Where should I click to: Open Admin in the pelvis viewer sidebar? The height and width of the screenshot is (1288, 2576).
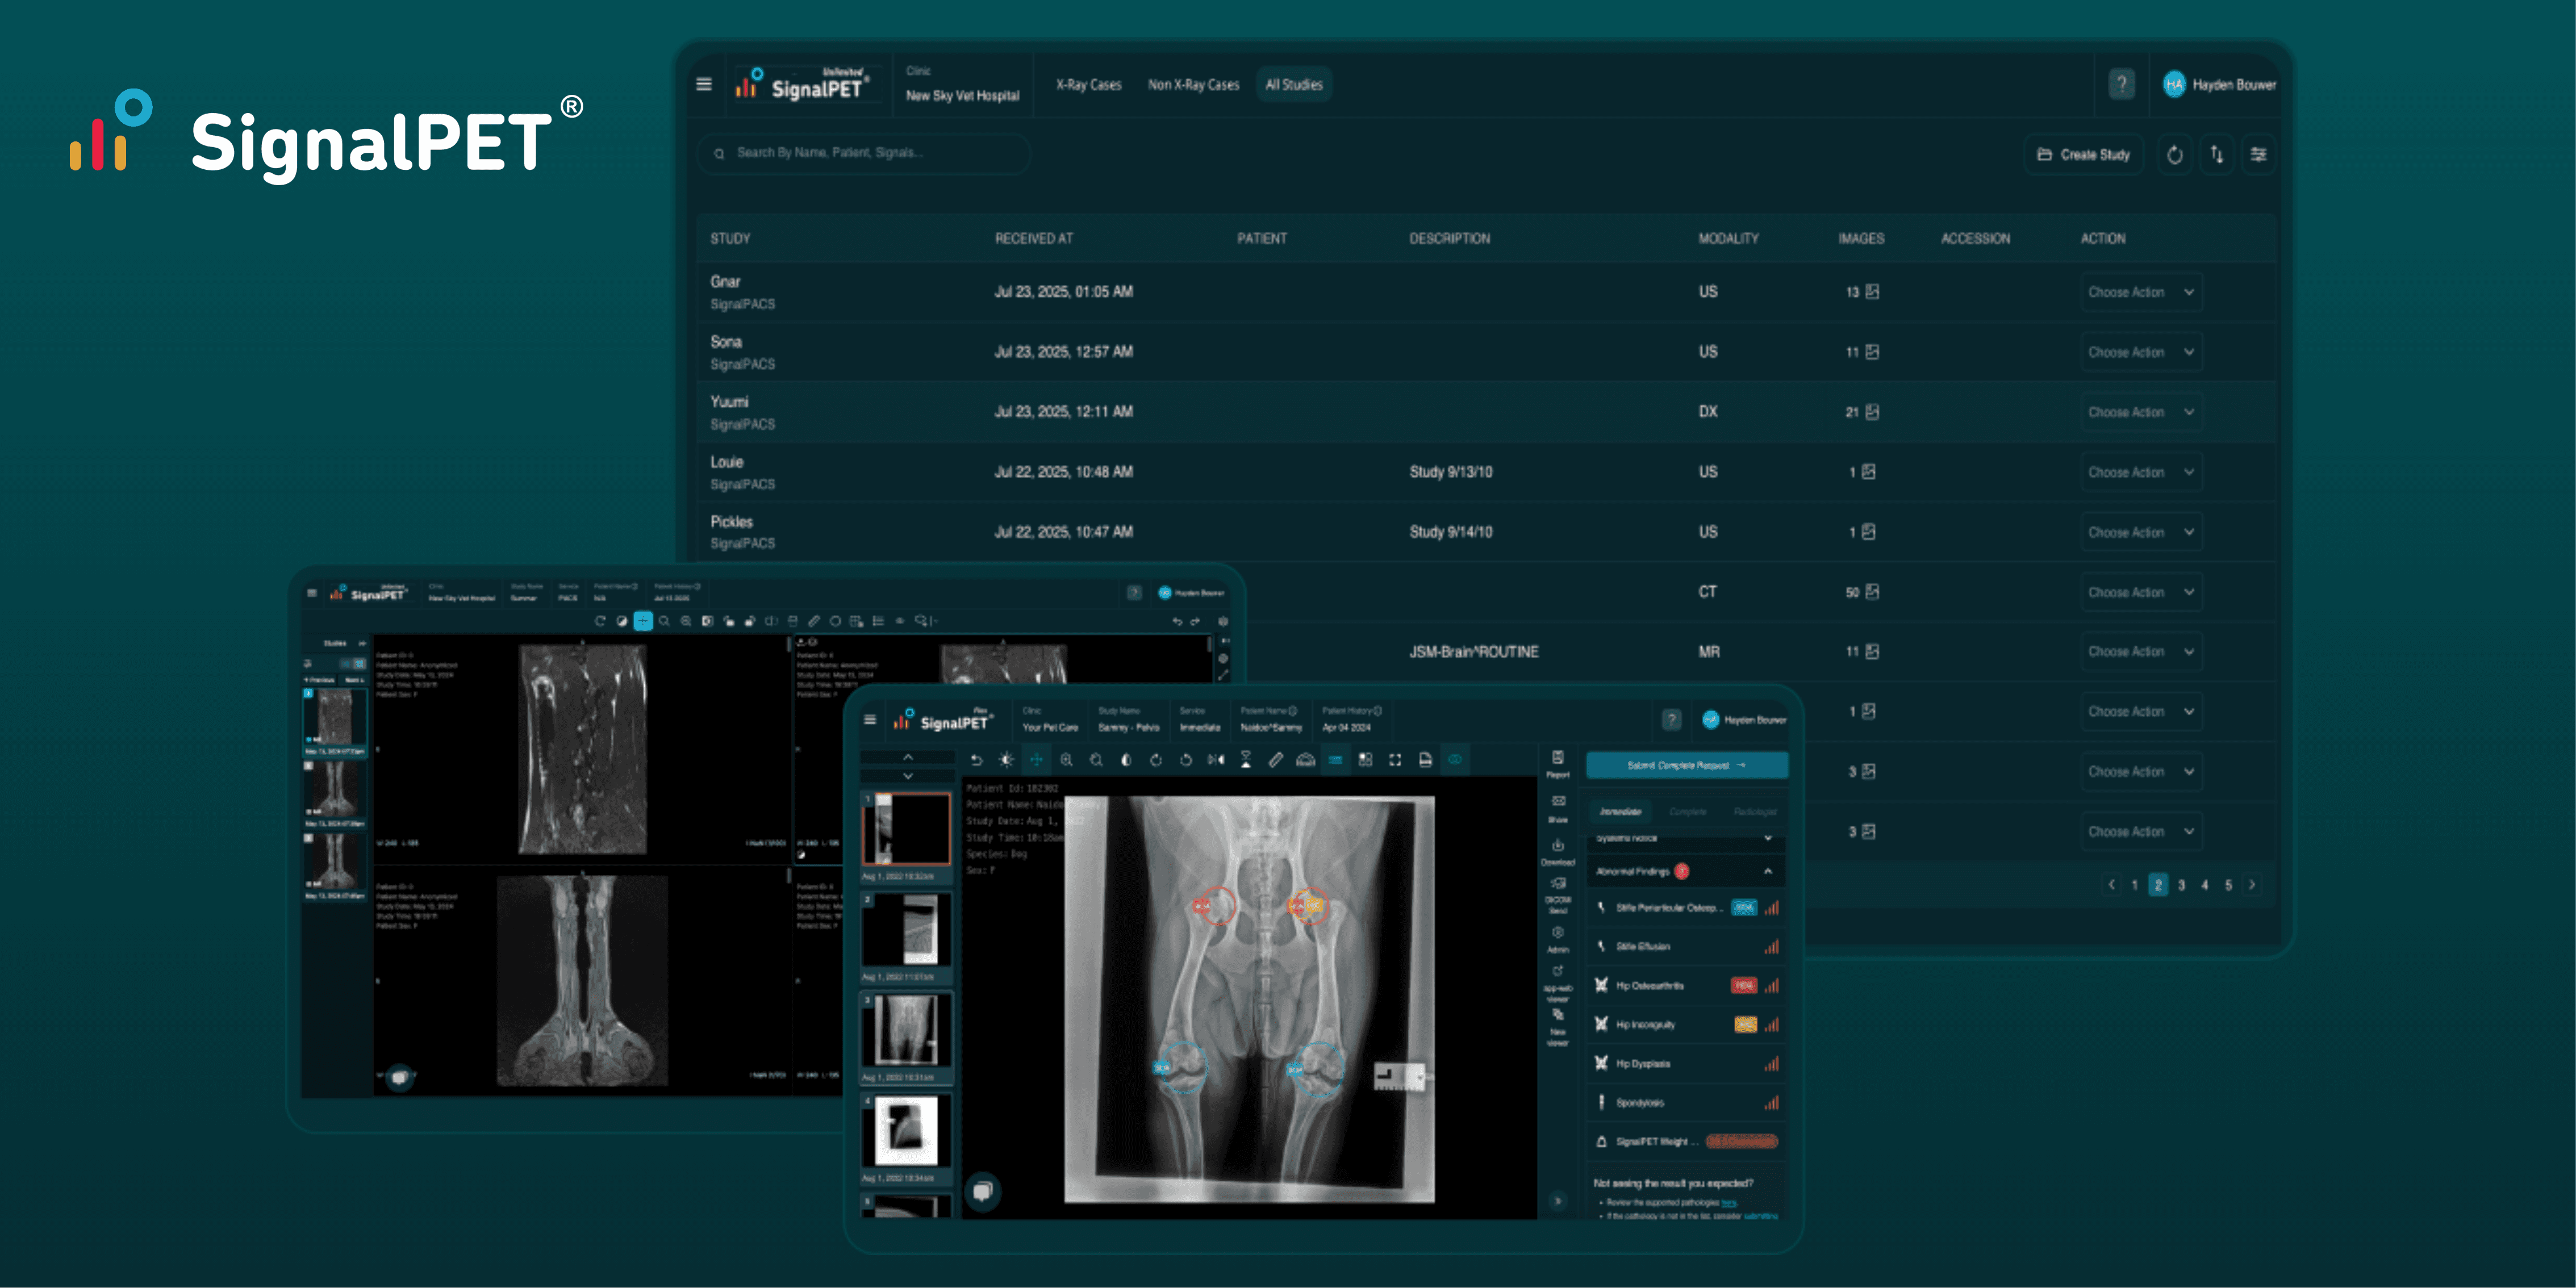(x=1558, y=939)
